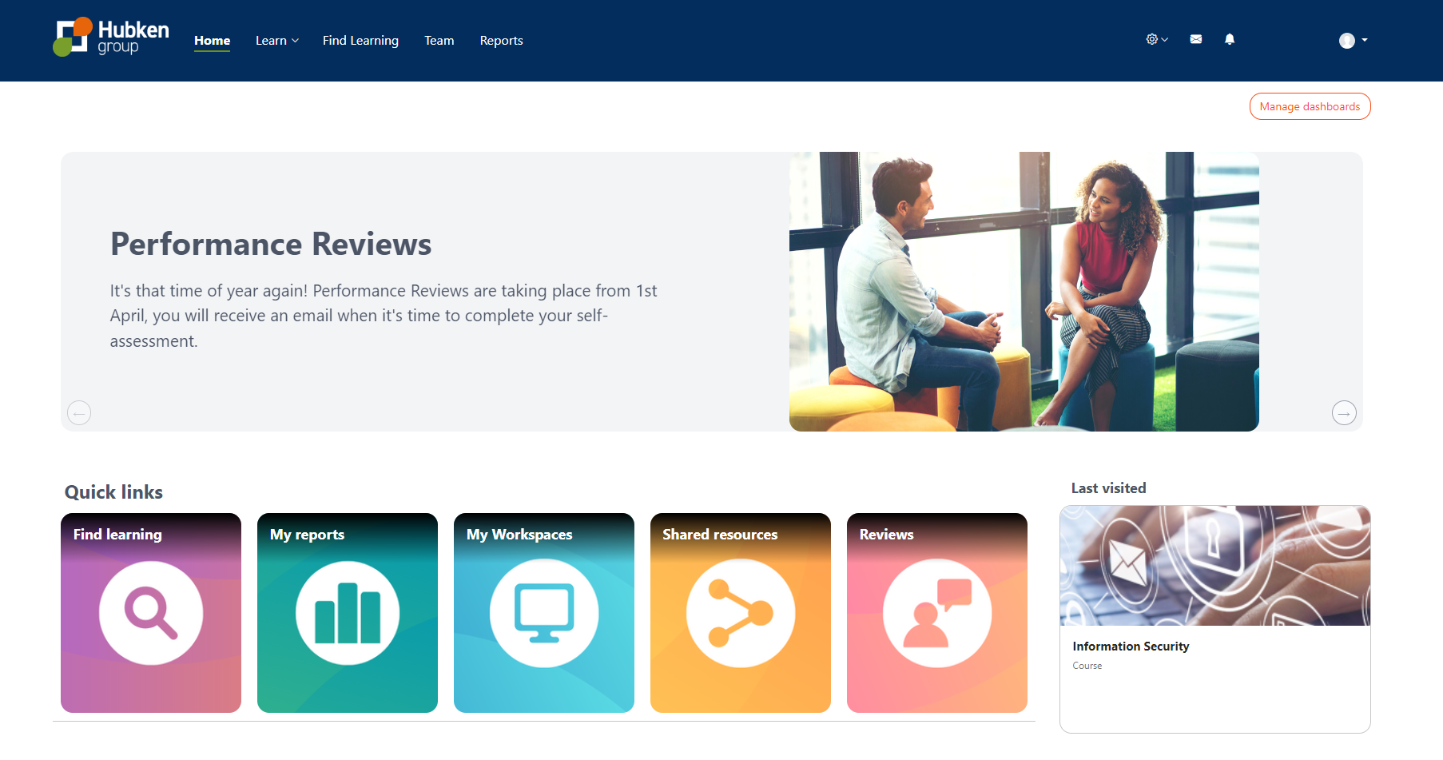1443x760 pixels.
Task: Open the user avatar menu
Action: point(1353,40)
